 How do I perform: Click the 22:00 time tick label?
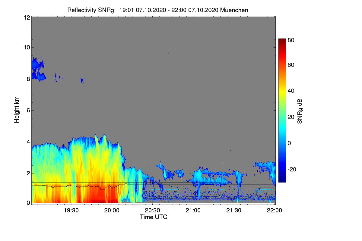click(x=275, y=211)
